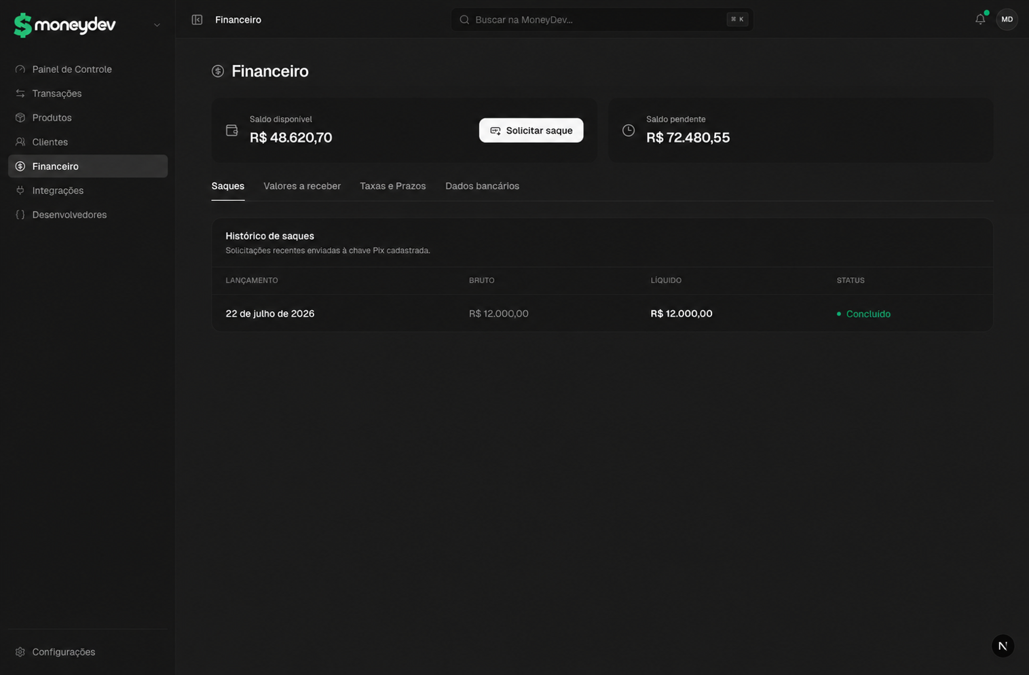
Task: Click gross value R$ 12.000,00 in BRUTO column
Action: click(498, 314)
